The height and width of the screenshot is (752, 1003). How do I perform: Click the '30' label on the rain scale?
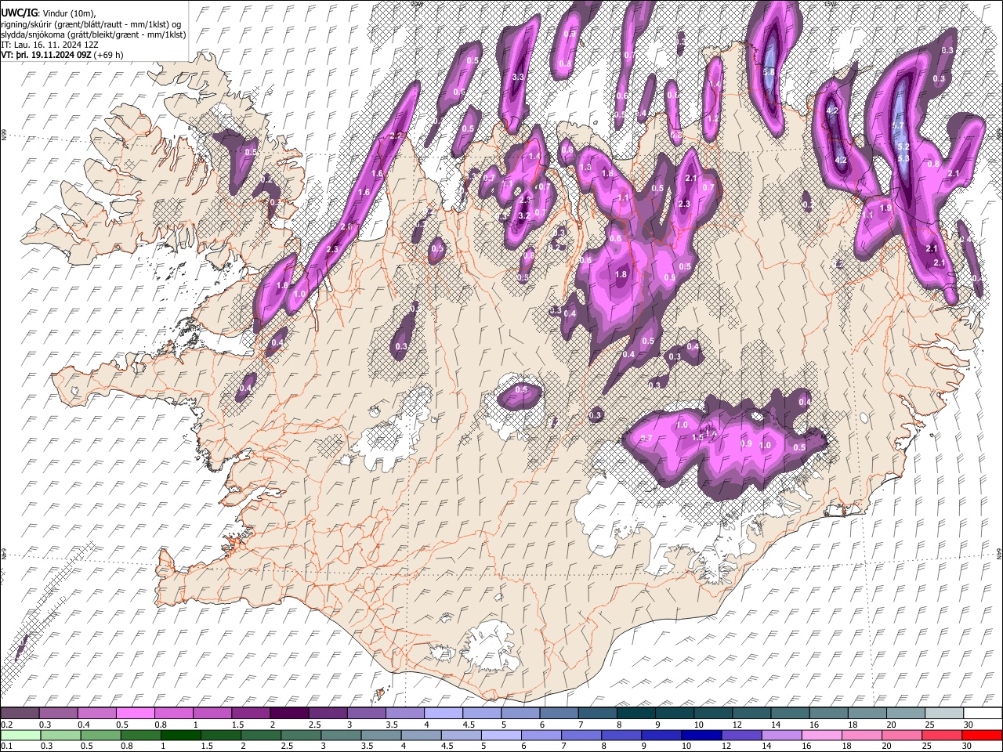(x=969, y=747)
